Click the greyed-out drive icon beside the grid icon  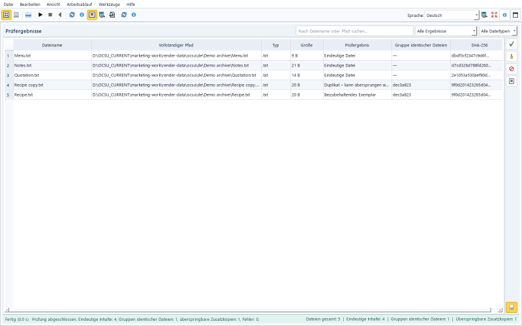tap(16, 14)
